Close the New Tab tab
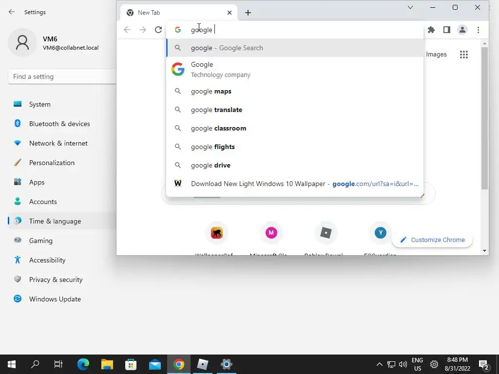 click(x=230, y=13)
